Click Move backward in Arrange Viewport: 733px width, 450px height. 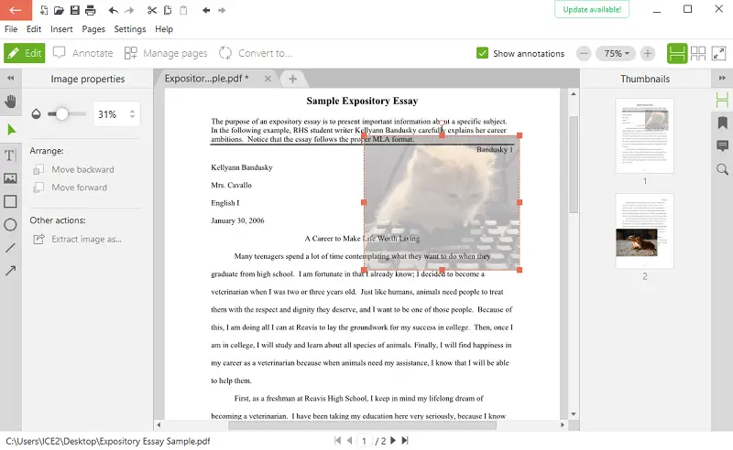coord(74,169)
